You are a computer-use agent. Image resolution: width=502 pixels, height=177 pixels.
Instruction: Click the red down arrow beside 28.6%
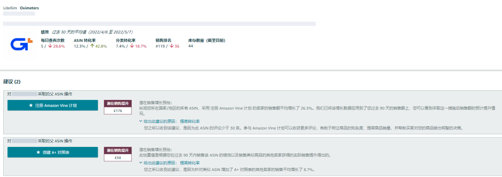point(50,46)
